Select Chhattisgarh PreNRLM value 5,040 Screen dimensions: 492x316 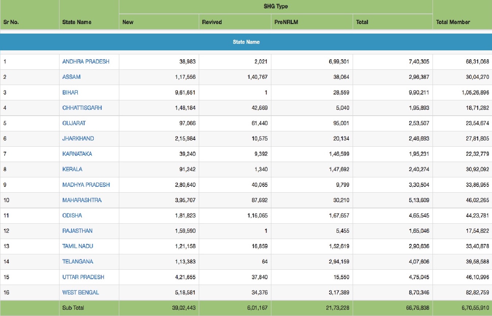pos(342,108)
